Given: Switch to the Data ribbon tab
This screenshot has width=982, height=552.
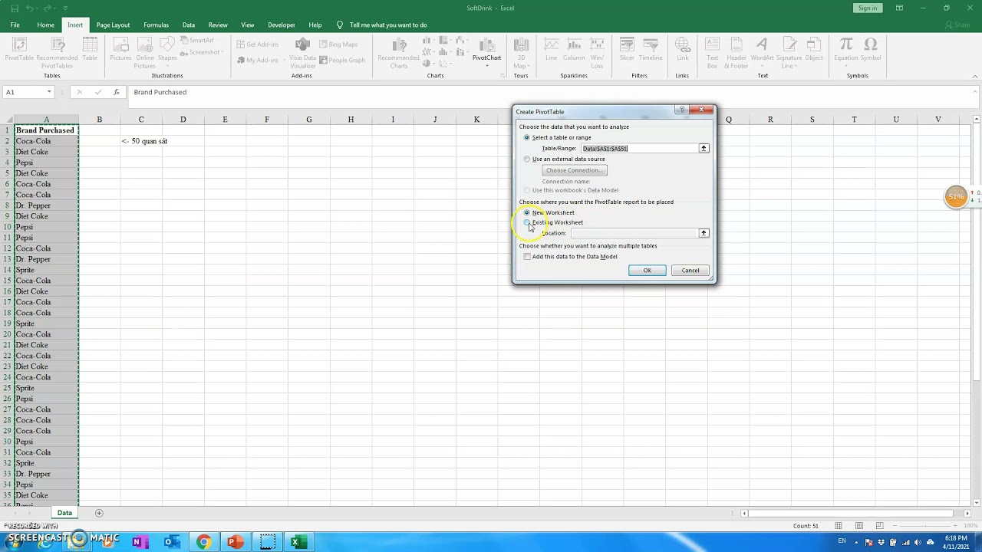Looking at the screenshot, I should (188, 25).
